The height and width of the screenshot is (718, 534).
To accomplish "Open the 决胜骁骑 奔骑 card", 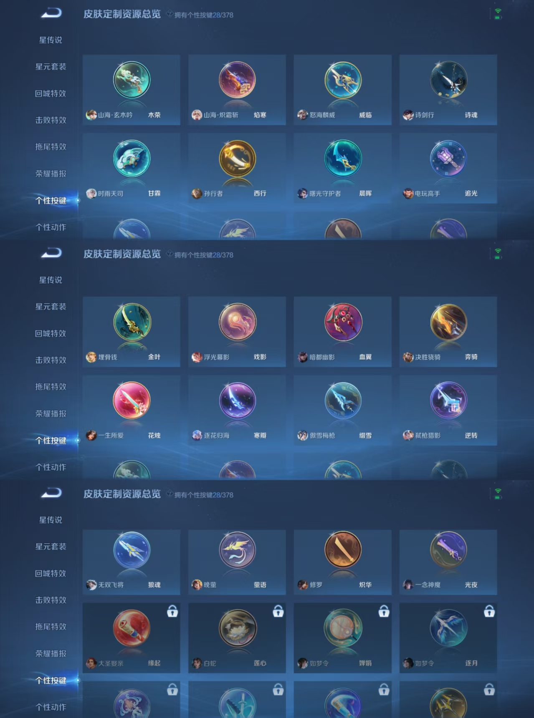I will coord(448,332).
